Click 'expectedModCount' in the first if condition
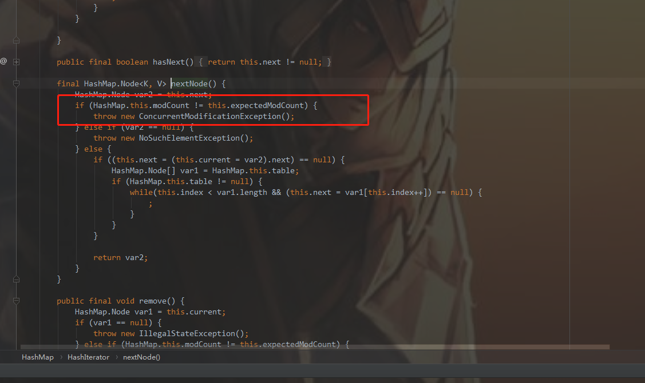Image resolution: width=645 pixels, height=383 pixels. (x=267, y=106)
